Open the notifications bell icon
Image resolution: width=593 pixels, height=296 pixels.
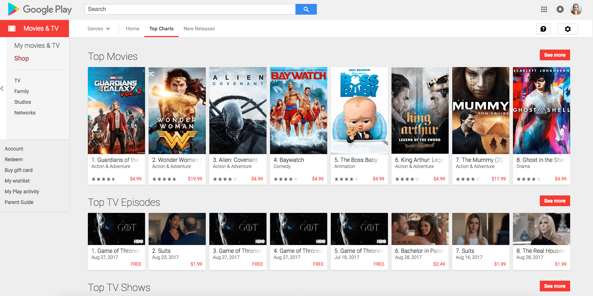(560, 9)
